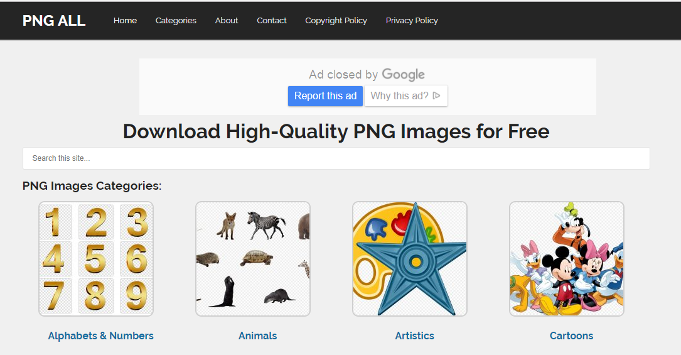Open the Home menu item

[125, 21]
